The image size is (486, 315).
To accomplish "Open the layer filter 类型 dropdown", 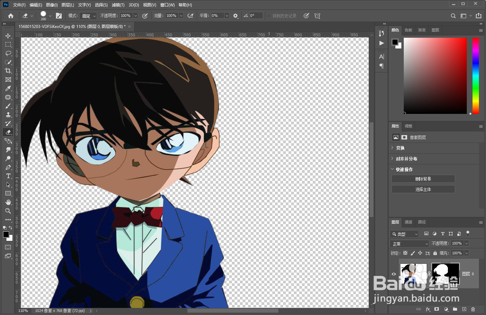I will point(404,234).
